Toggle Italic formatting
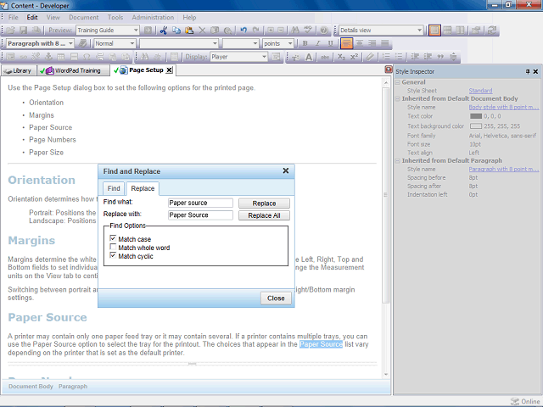This screenshot has width=543, height=407. (x=317, y=43)
